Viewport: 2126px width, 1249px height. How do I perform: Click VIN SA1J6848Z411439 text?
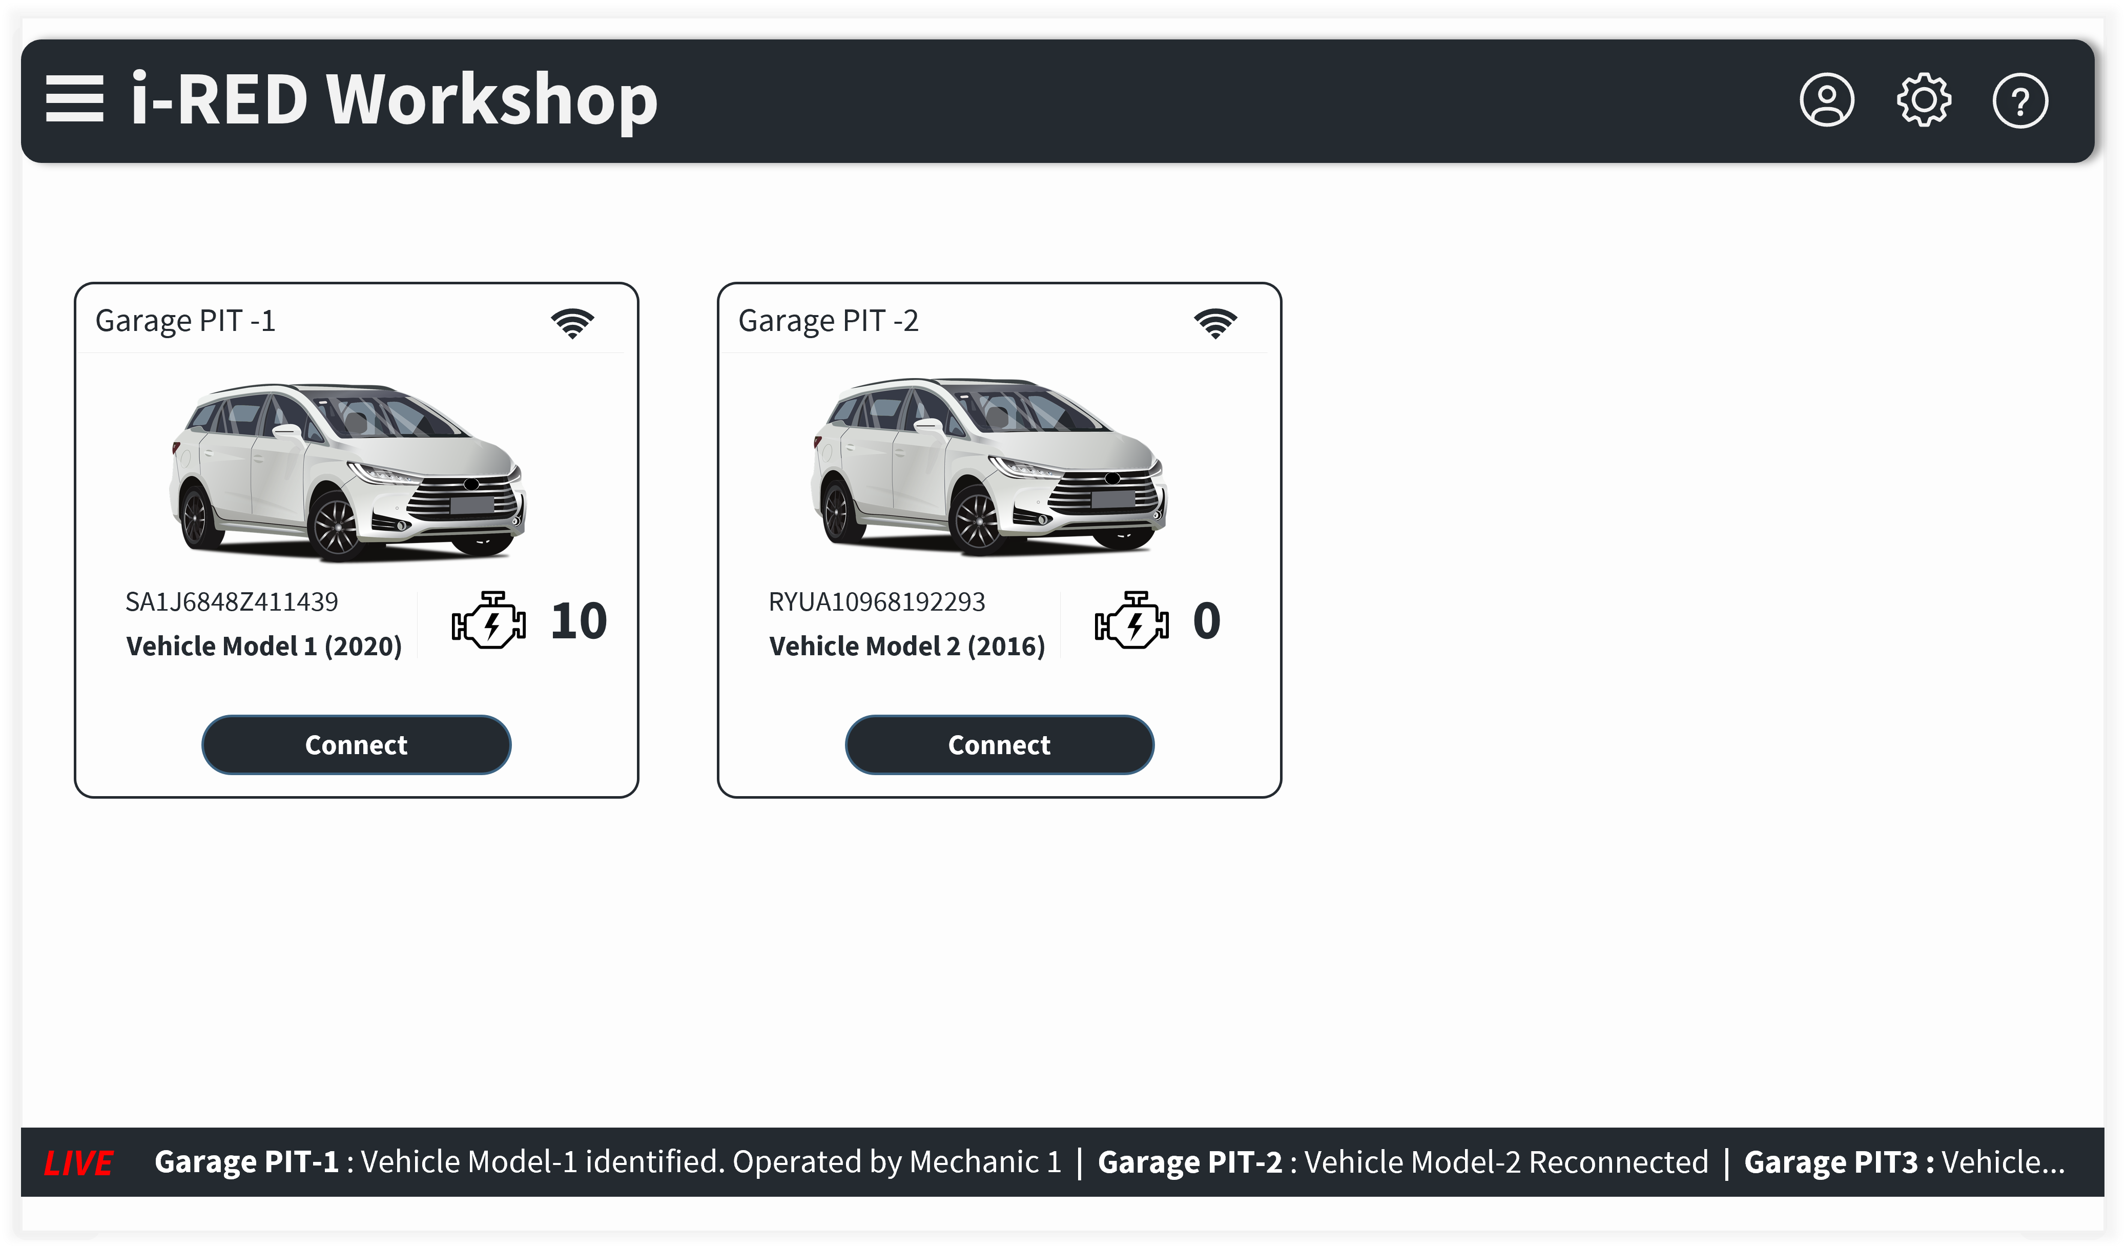(x=231, y=602)
